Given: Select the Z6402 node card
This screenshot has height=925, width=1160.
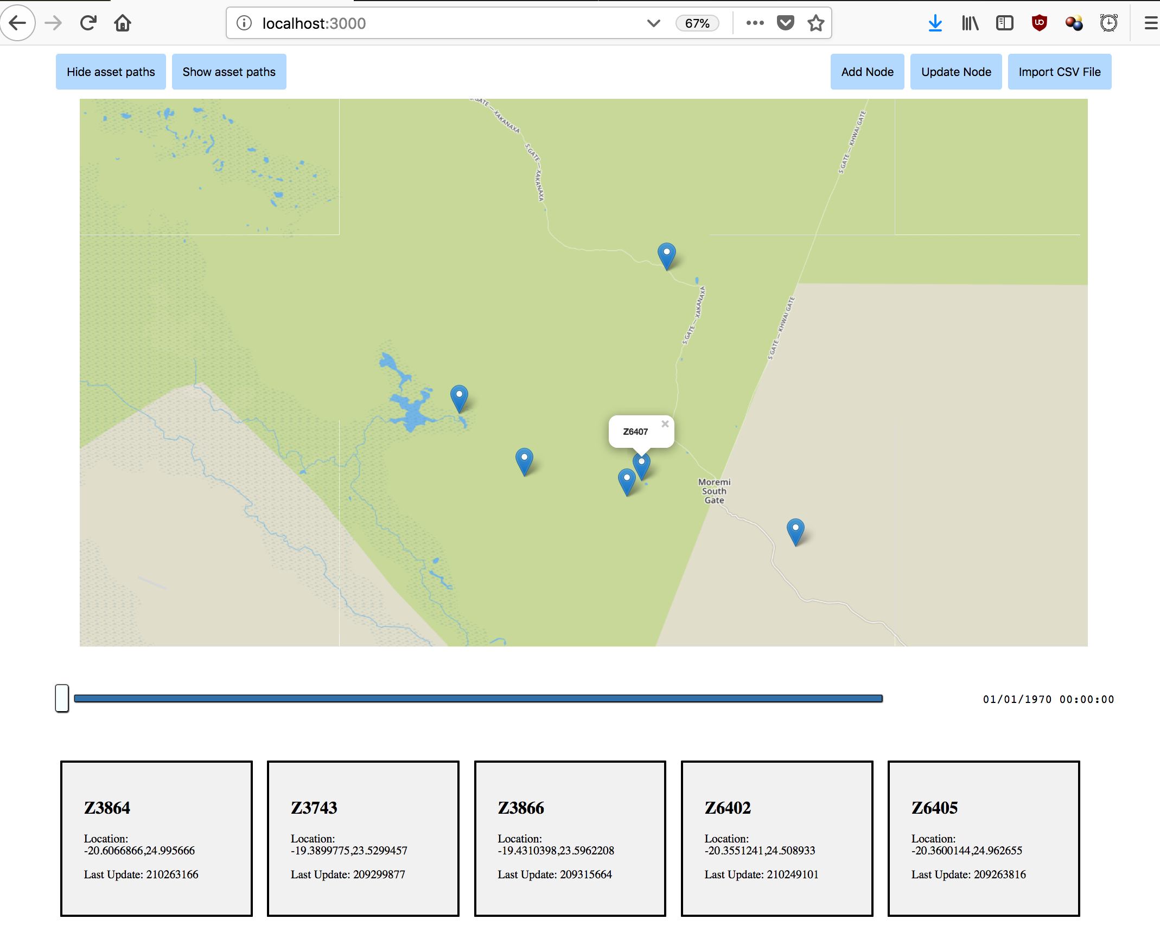Looking at the screenshot, I should coord(776,838).
